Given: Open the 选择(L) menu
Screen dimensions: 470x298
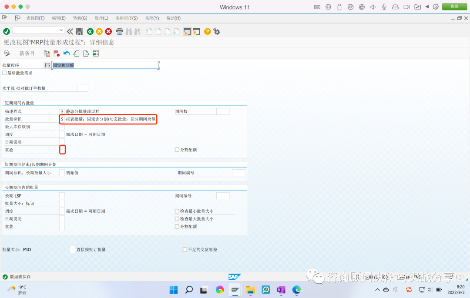Looking at the screenshot, I should point(101,18).
